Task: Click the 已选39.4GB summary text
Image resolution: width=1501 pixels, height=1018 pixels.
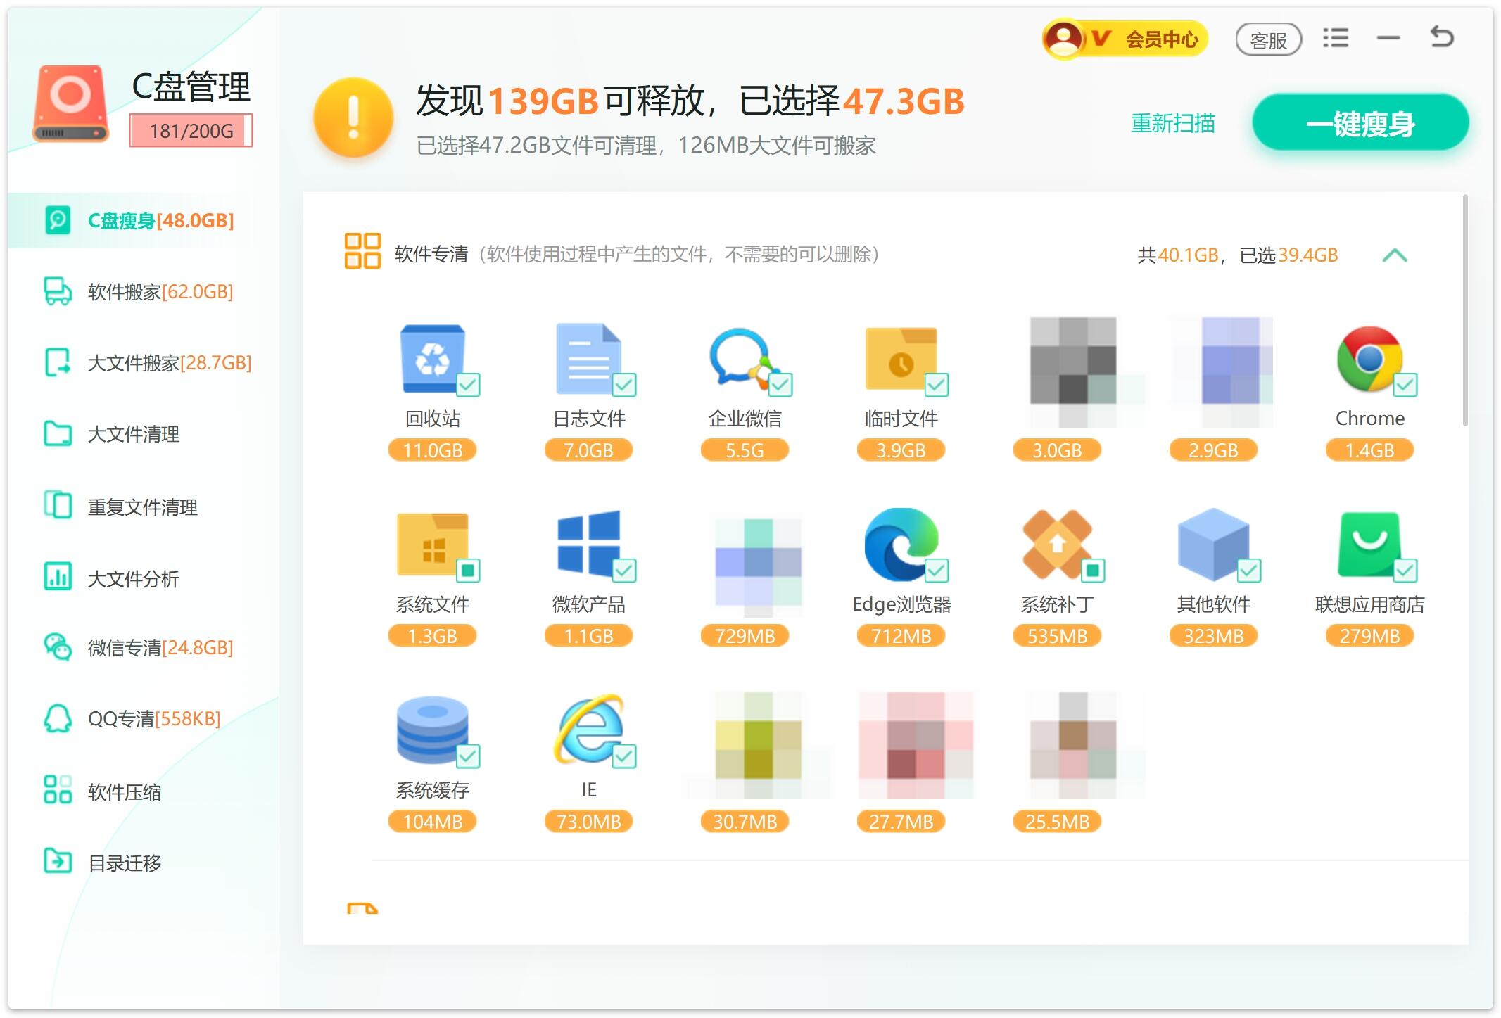Action: pos(1288,255)
